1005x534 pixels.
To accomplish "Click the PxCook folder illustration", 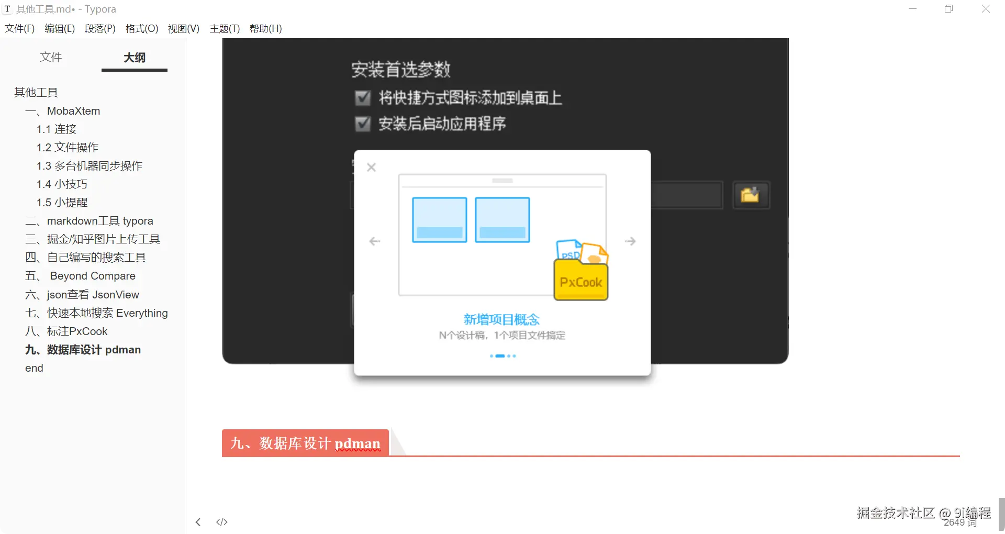I will point(581,270).
